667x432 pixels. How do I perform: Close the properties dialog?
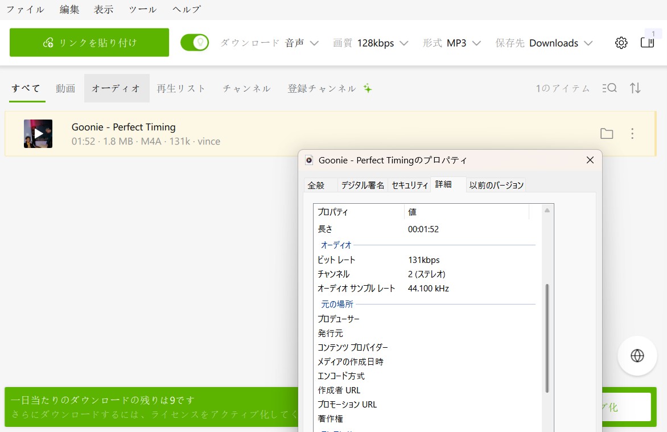click(x=590, y=160)
